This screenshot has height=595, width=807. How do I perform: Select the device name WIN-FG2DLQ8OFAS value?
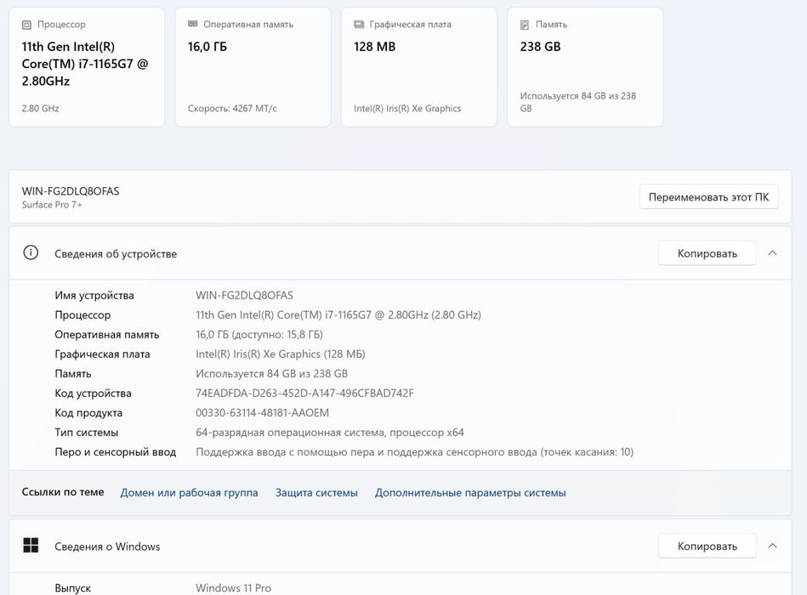[244, 295]
